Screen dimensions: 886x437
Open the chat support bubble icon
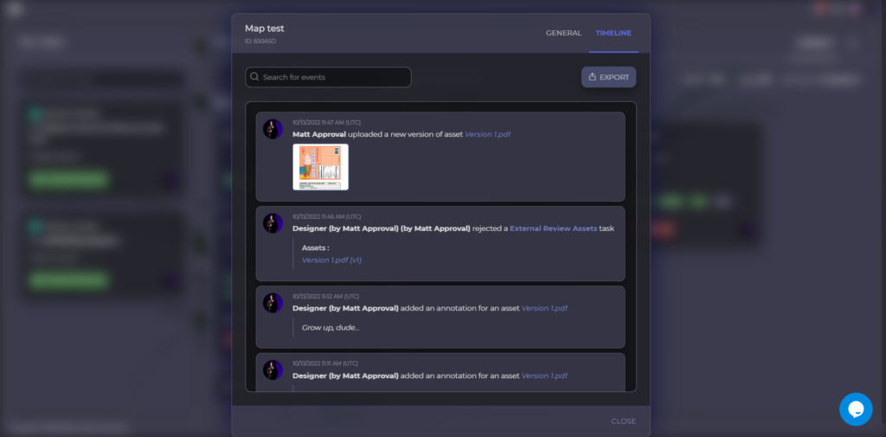click(856, 409)
